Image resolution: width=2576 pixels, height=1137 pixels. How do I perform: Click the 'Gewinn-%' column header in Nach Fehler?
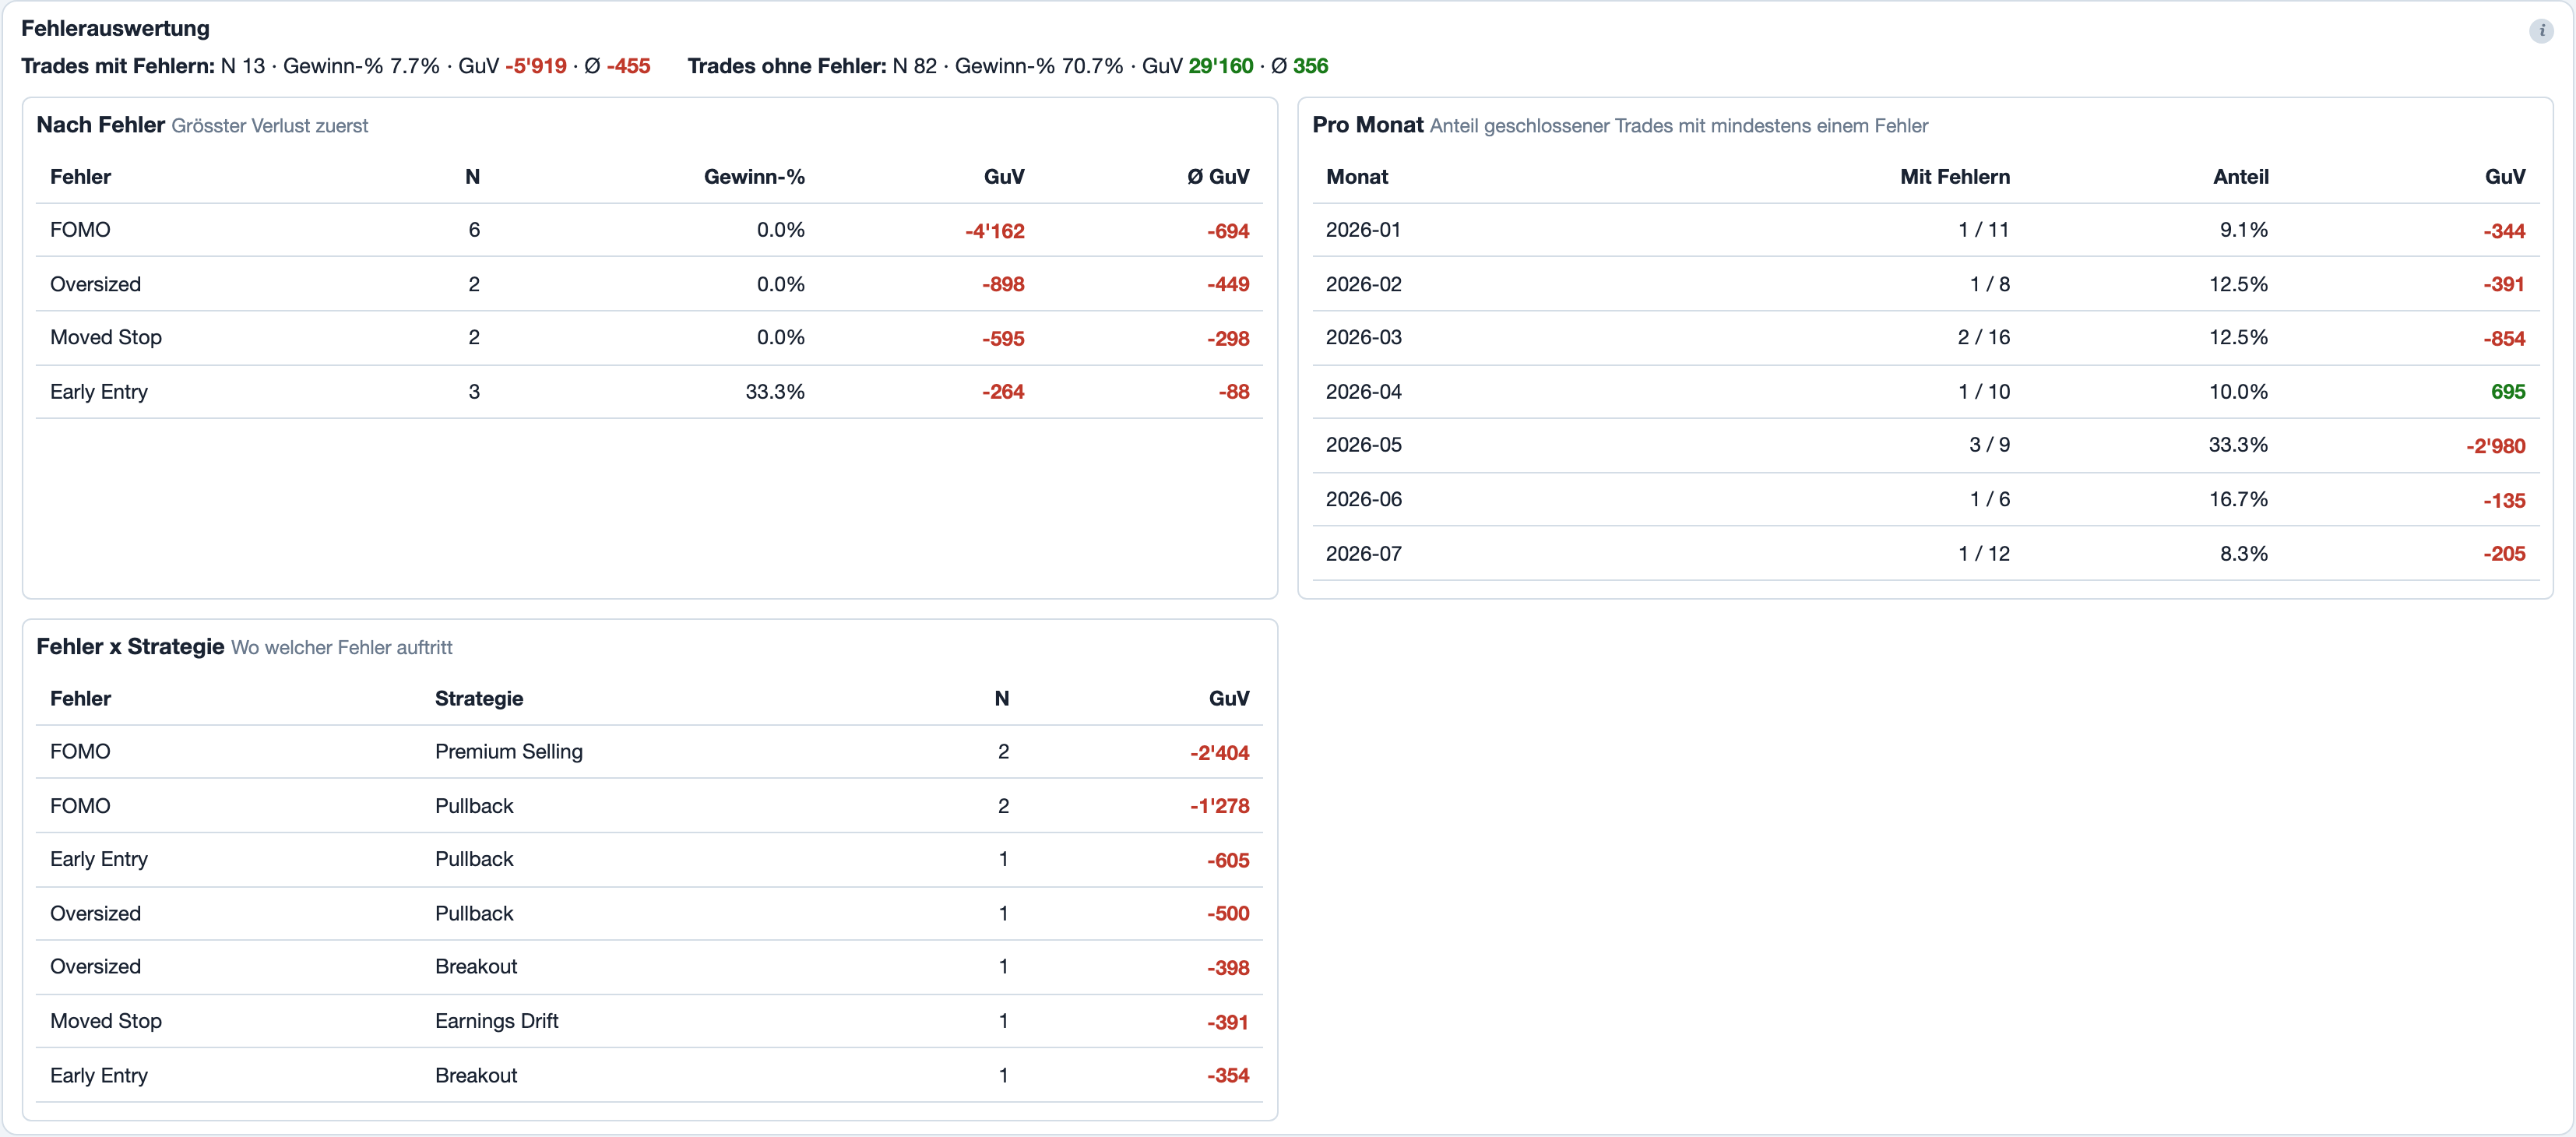[x=754, y=177]
